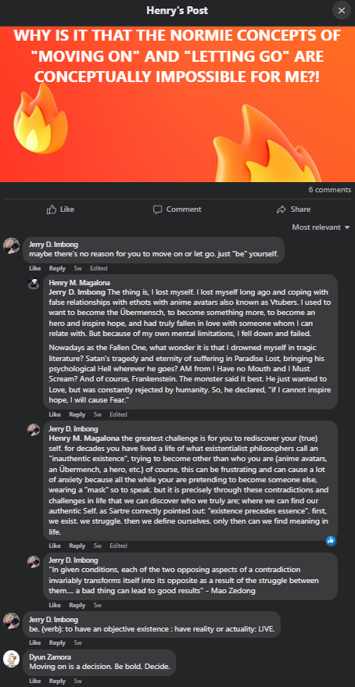355x687 pixels.
Task: Click the thumbs-up Like icon under the post
Action: (x=52, y=209)
